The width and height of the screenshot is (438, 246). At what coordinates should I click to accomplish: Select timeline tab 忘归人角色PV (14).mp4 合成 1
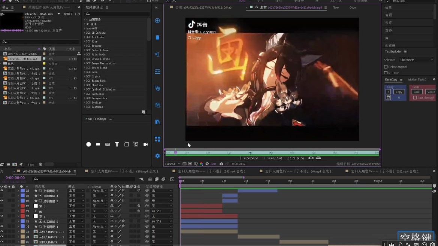pyautogui.click(x=212, y=171)
